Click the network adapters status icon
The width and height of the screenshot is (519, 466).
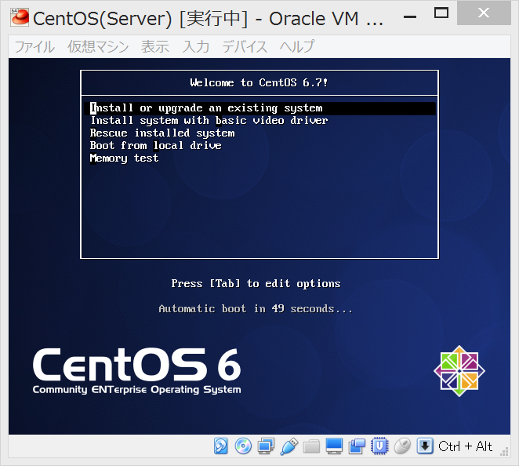[x=266, y=446]
